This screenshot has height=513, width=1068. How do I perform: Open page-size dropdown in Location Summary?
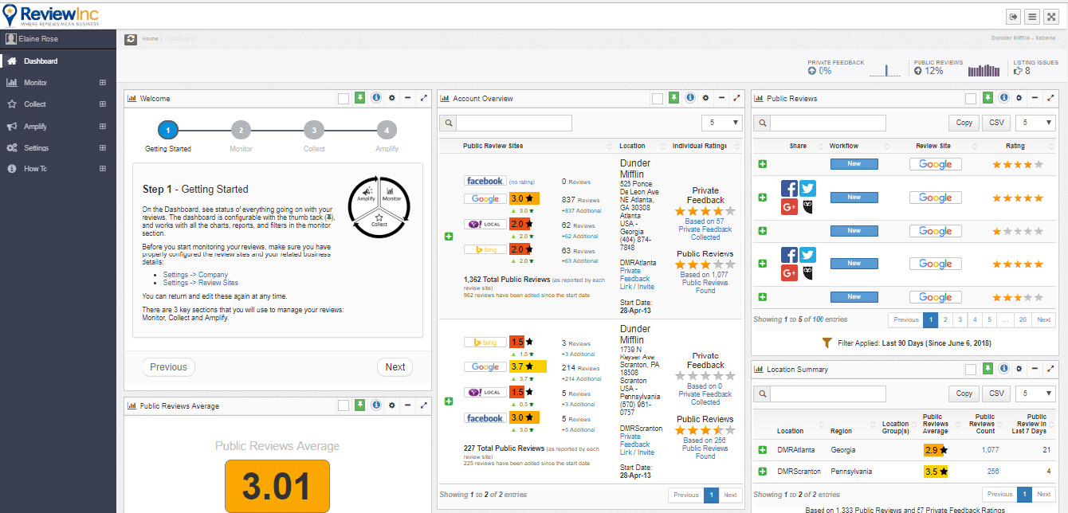1035,394
